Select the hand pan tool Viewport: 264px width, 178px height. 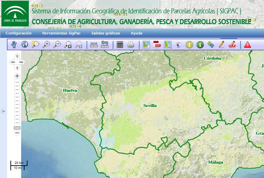click(14, 44)
